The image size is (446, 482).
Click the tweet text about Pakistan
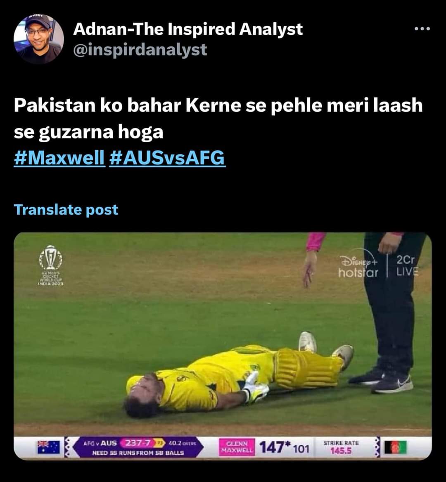click(x=218, y=118)
